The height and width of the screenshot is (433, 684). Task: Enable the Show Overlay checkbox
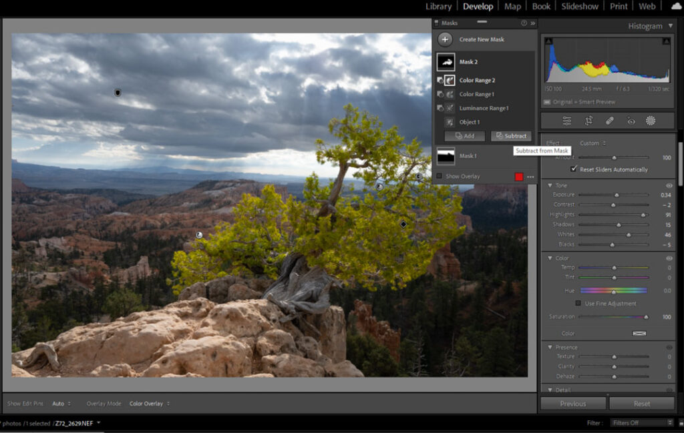coord(440,176)
